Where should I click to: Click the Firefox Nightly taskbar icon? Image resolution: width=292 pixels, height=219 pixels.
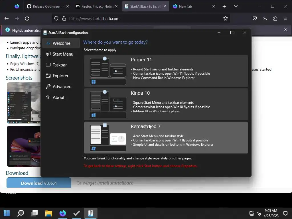pyautogui.click(x=63, y=213)
